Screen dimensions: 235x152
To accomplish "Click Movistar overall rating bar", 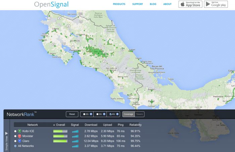I will pyautogui.click(x=60, y=136).
